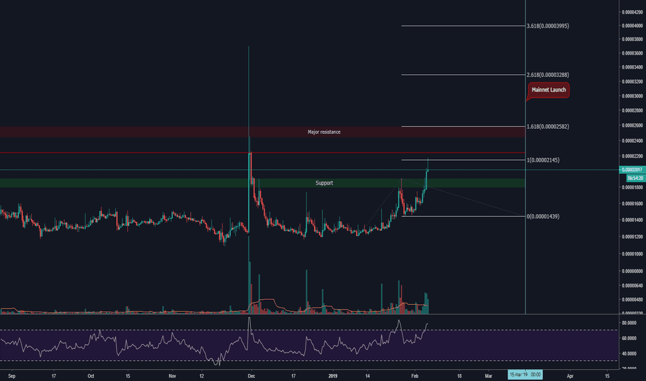Click the 1.618(0.00002582) Fibonacci level label

[x=548, y=127]
